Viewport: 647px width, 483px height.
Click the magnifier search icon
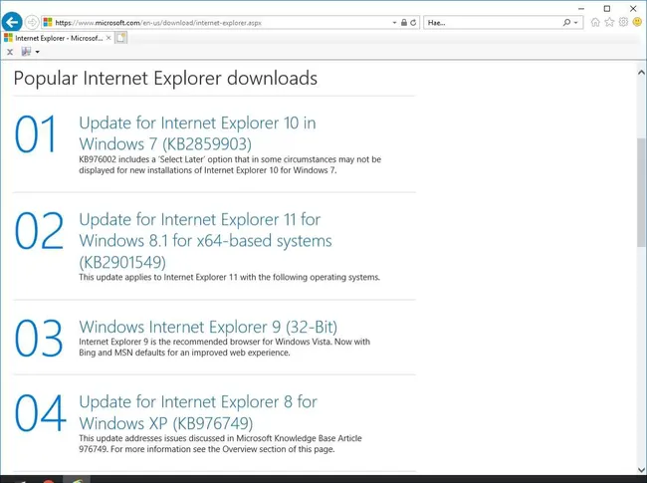[567, 22]
